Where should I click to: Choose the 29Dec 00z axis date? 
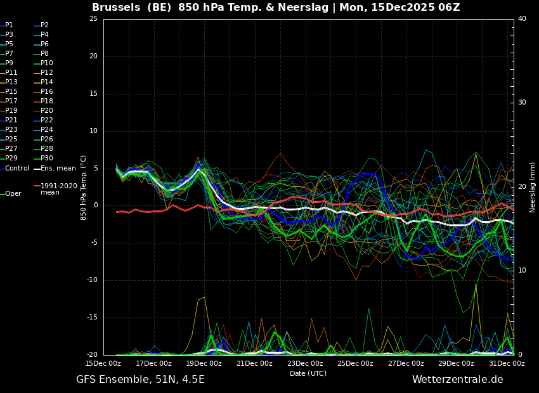pos(457,363)
